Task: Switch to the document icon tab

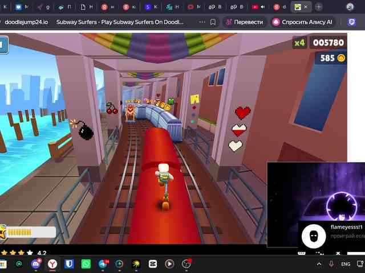Action: point(87,7)
